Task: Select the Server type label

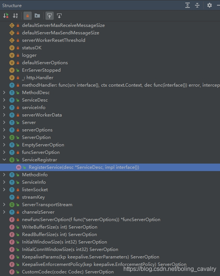Action: (29, 123)
